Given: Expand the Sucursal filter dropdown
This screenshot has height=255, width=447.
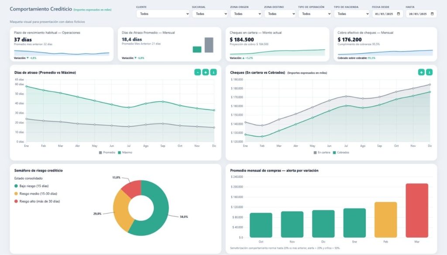Looking at the screenshot, I should coord(210,14).
